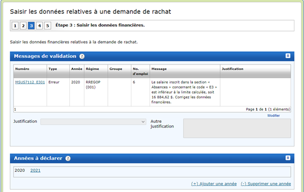Go to step 5
Image resolution: width=304 pixels, height=192 pixels.
click(x=47, y=25)
